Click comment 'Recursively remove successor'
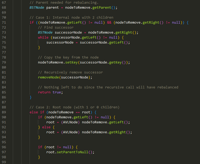This screenshot has height=164, width=200. 70,72
